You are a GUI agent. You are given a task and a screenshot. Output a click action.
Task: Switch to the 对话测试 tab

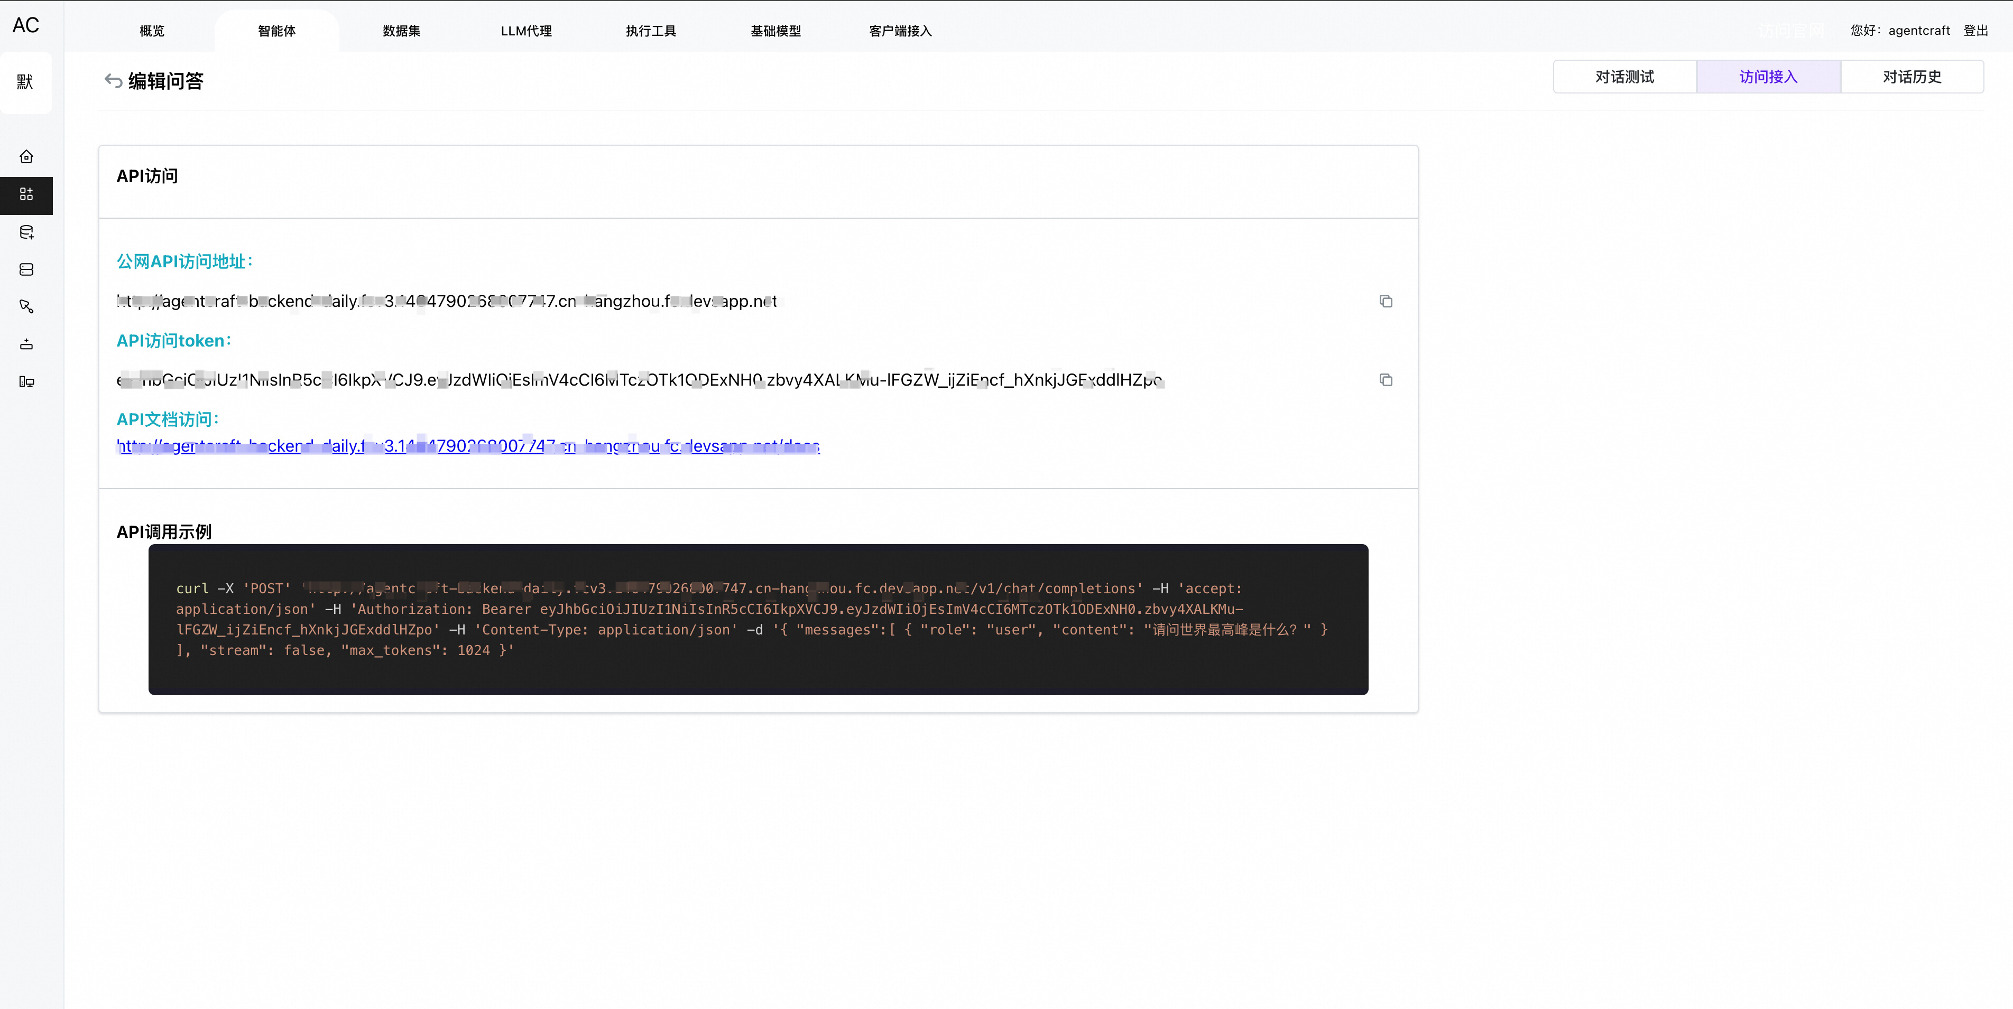click(1624, 77)
